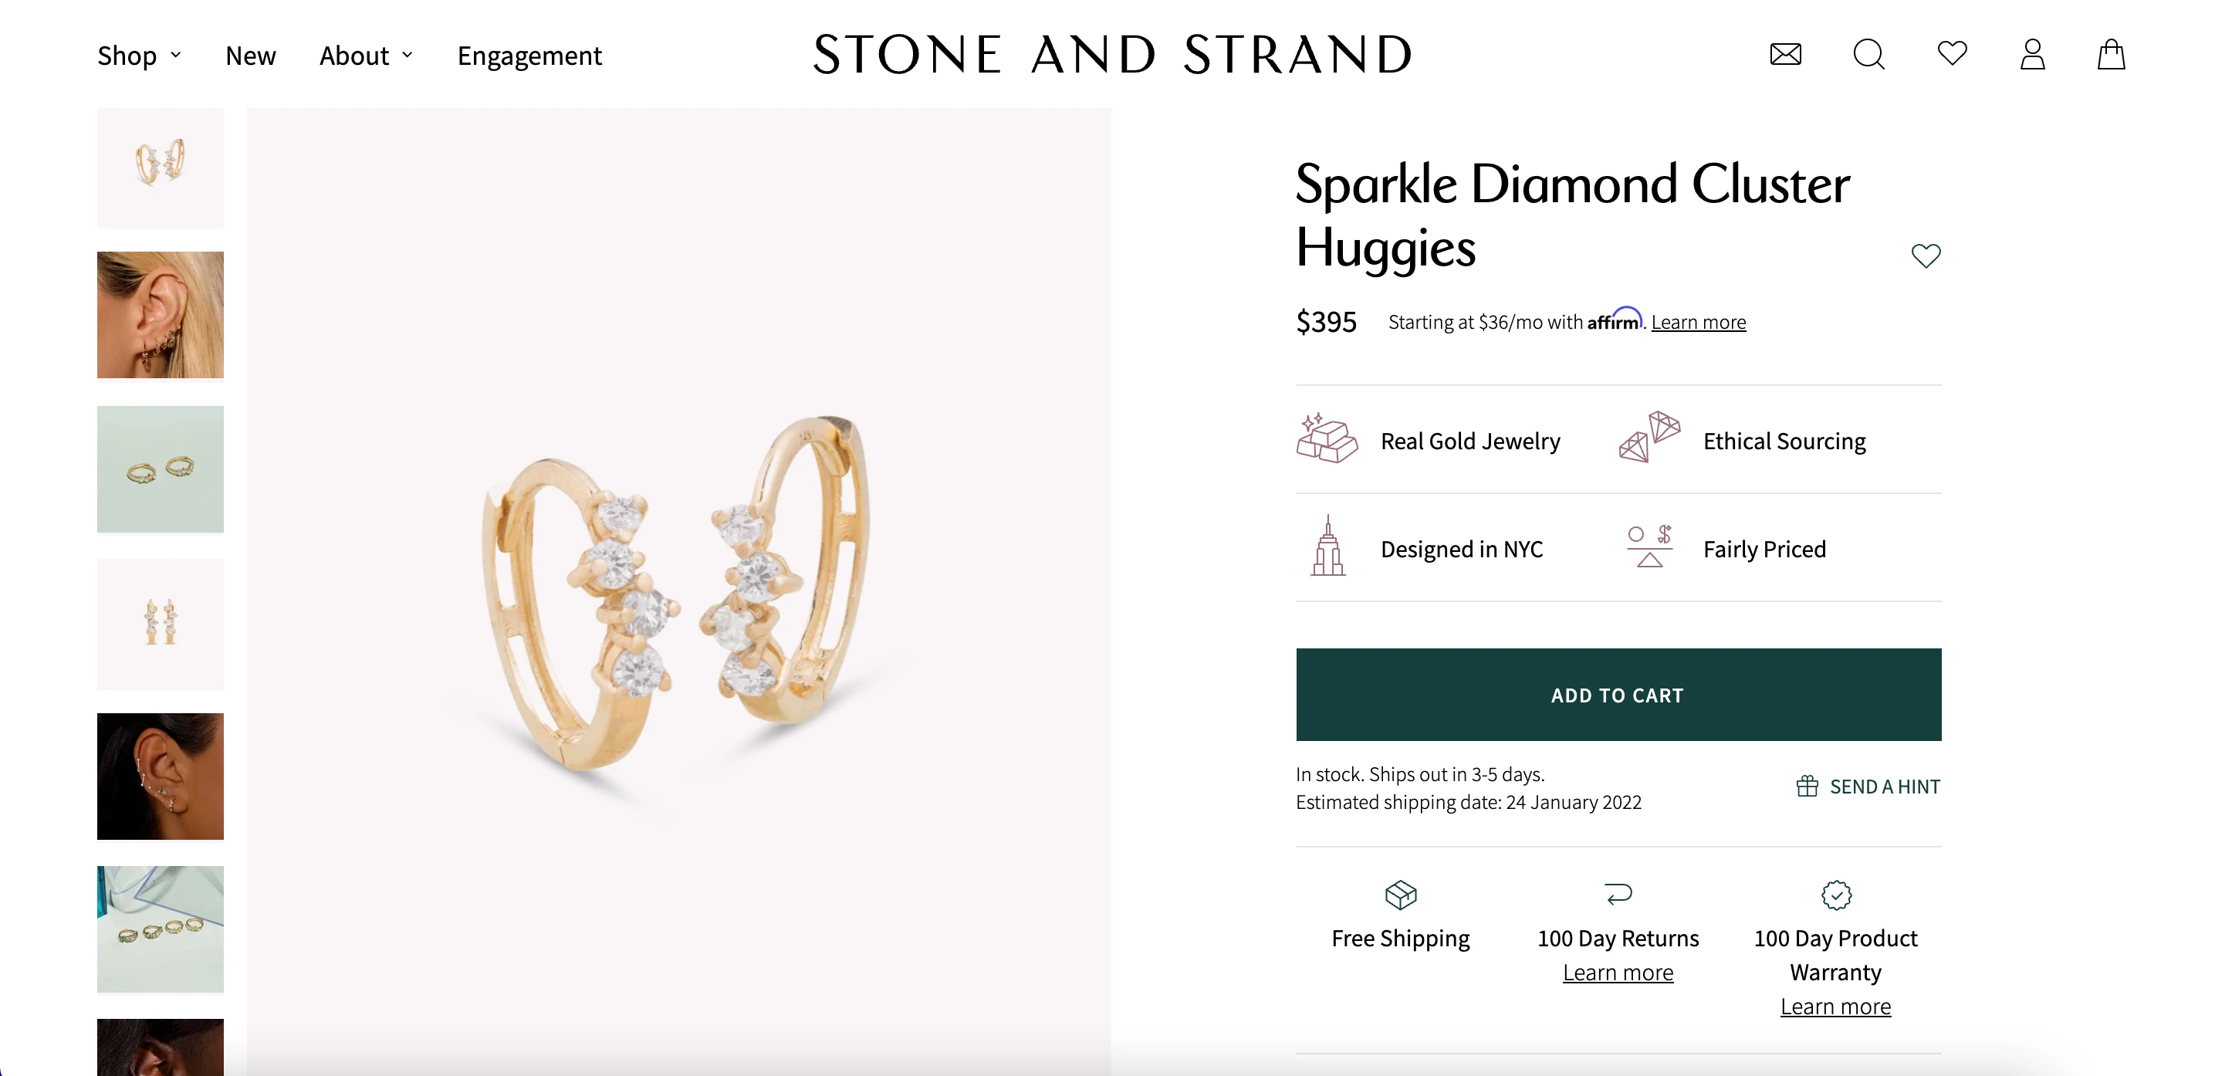Select the blonde model ear thumbnail
Image resolution: width=2215 pixels, height=1076 pixels.
tap(160, 315)
